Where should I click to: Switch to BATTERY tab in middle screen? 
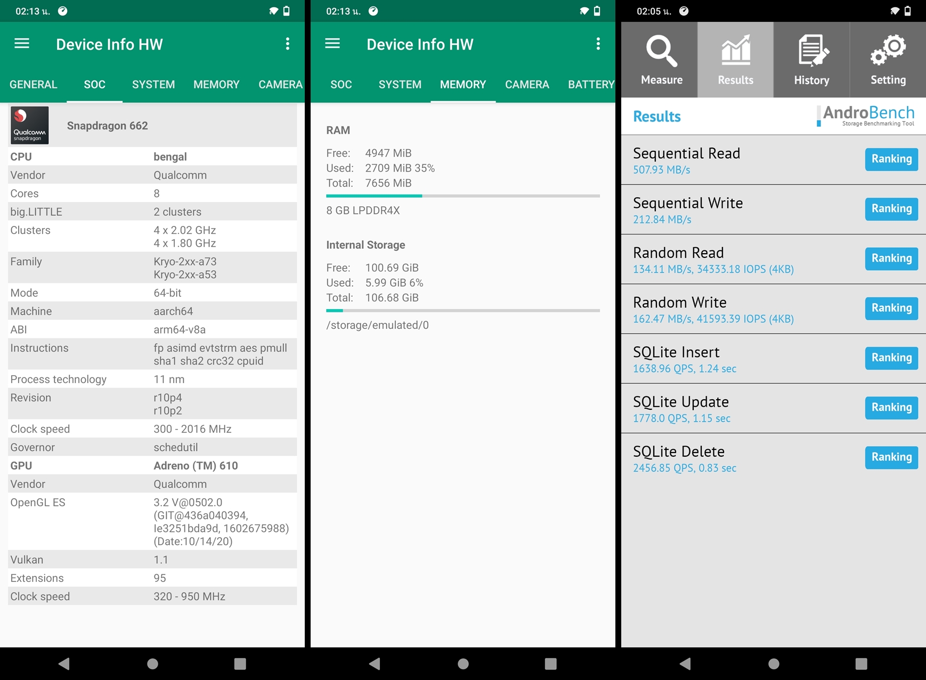[x=591, y=84]
